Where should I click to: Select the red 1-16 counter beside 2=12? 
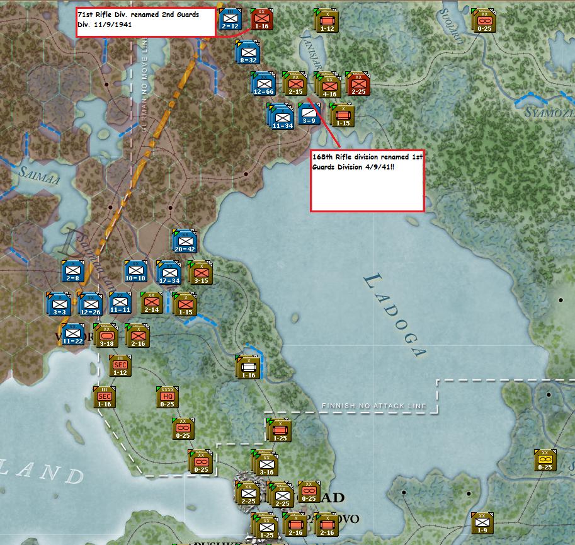261,19
